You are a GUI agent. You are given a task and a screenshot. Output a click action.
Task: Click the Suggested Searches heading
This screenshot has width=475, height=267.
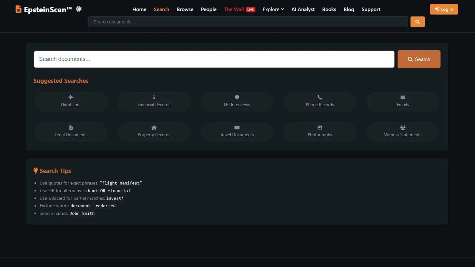pyautogui.click(x=61, y=81)
